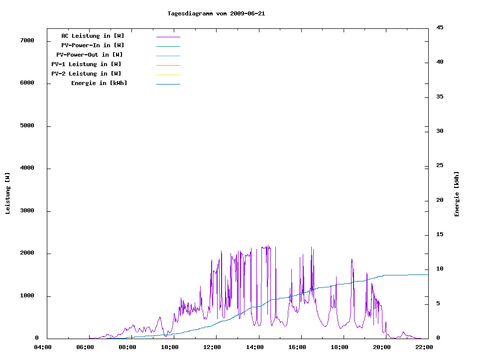
Task: Click the 14:00 time axis label
Action: click(254, 348)
